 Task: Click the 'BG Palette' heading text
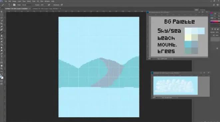click(x=179, y=21)
